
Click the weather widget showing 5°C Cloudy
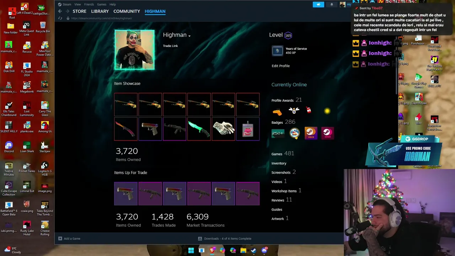(13, 250)
